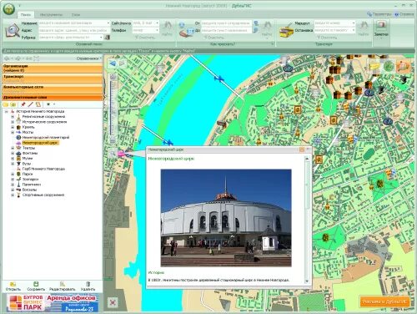The width and height of the screenshot is (417, 314).
Task: Open the Сайт/почта field dropdown arrow
Action: click(157, 23)
